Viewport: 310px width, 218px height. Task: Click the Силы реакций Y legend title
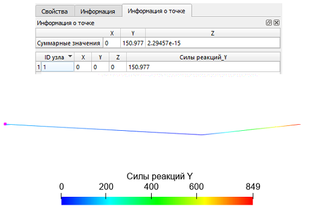(x=160, y=176)
